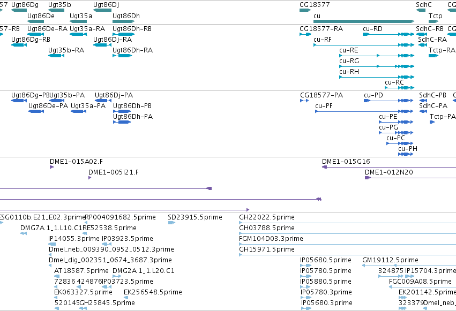Click protein Ugt86De-PA
456x311 pixels.
tap(36, 111)
